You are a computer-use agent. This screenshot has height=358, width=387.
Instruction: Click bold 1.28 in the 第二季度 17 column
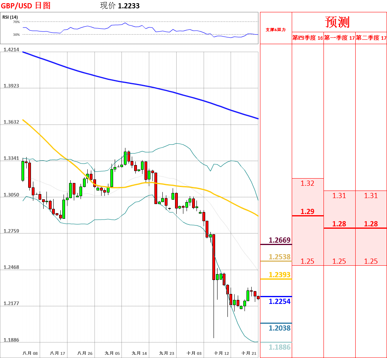point(371,224)
